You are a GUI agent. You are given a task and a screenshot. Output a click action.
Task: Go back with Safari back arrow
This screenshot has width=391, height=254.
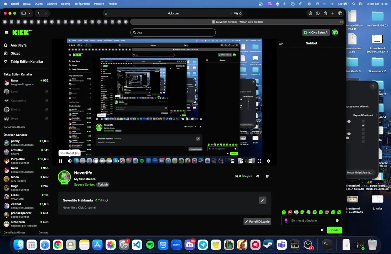pyautogui.click(x=39, y=13)
